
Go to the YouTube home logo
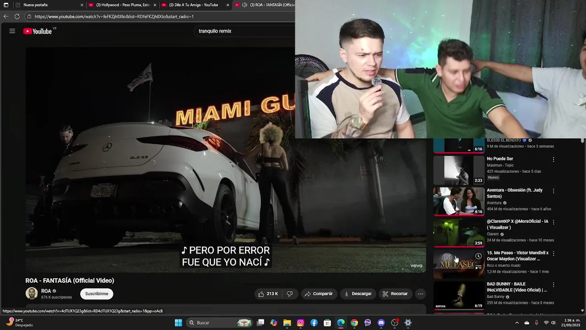click(x=38, y=31)
